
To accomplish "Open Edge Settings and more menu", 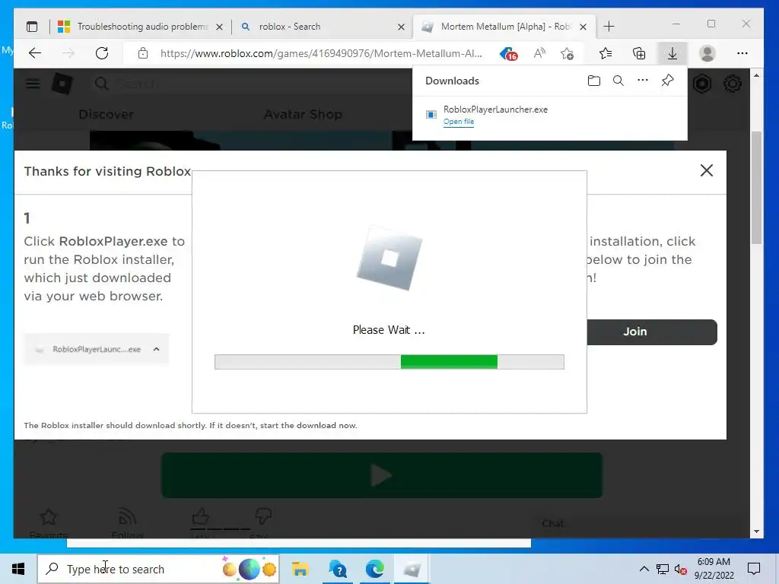I will coord(742,53).
